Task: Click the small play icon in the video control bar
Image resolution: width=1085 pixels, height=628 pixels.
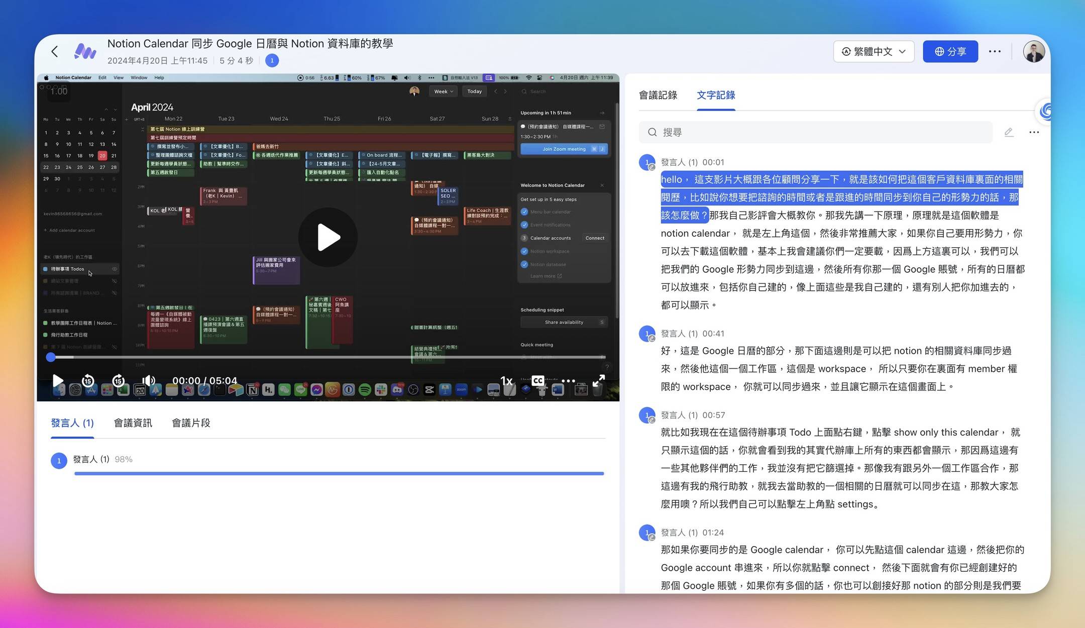Action: [x=58, y=380]
